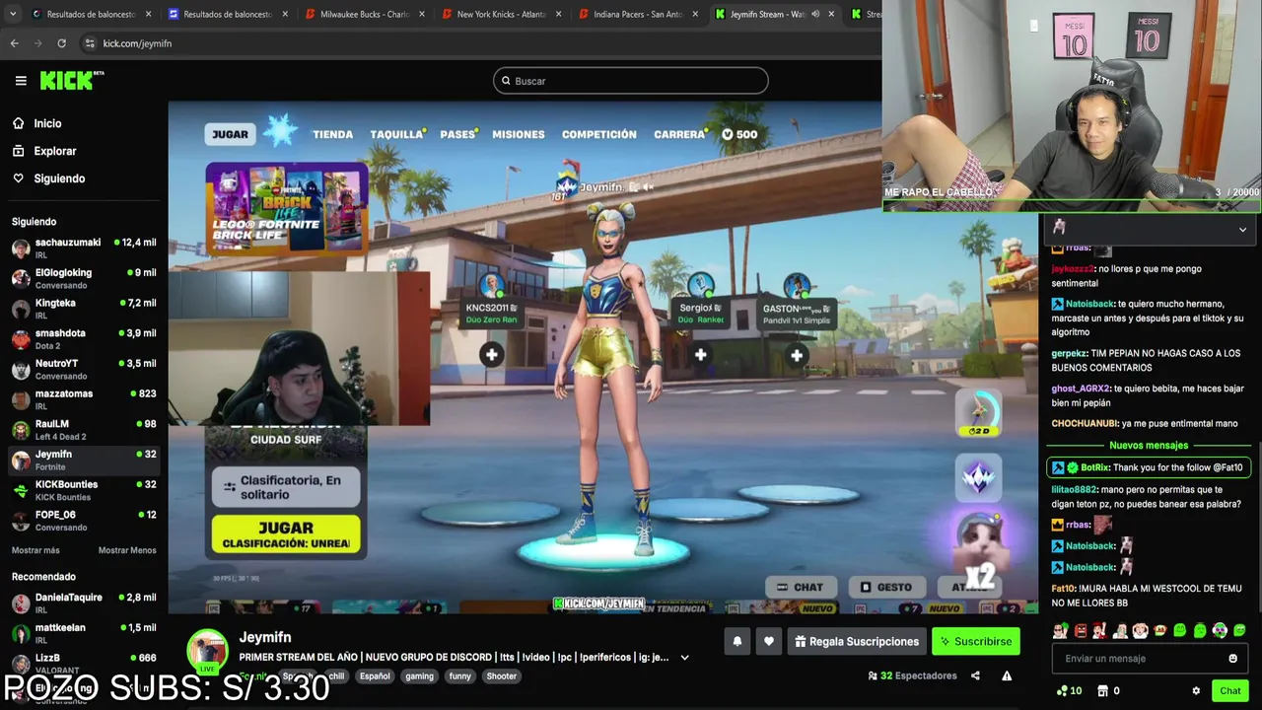This screenshot has width=1262, height=710.
Task: Click the 500 V-Bucks balance
Action: [x=739, y=134]
